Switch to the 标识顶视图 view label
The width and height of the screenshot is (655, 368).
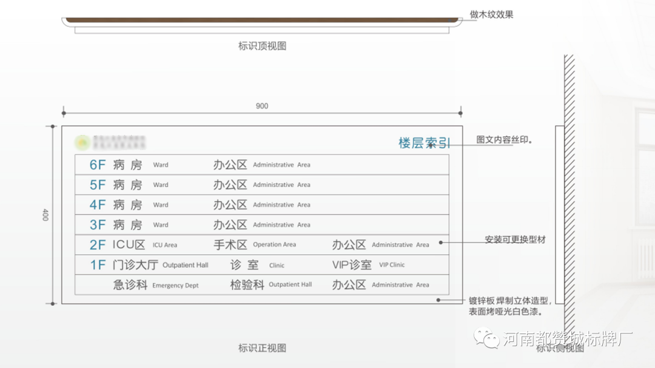263,46
